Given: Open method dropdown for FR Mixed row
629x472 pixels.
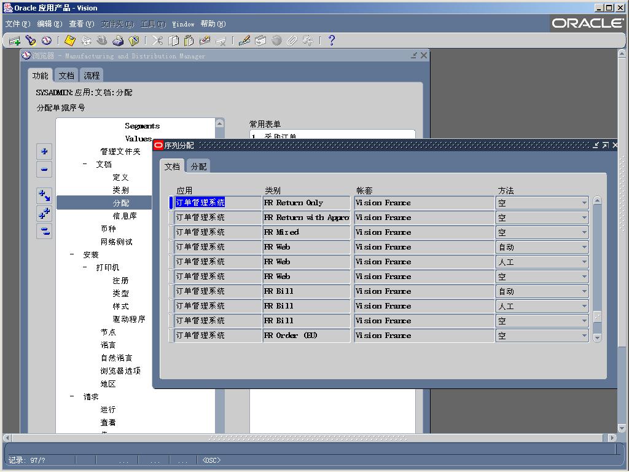Looking at the screenshot, I should point(584,232).
